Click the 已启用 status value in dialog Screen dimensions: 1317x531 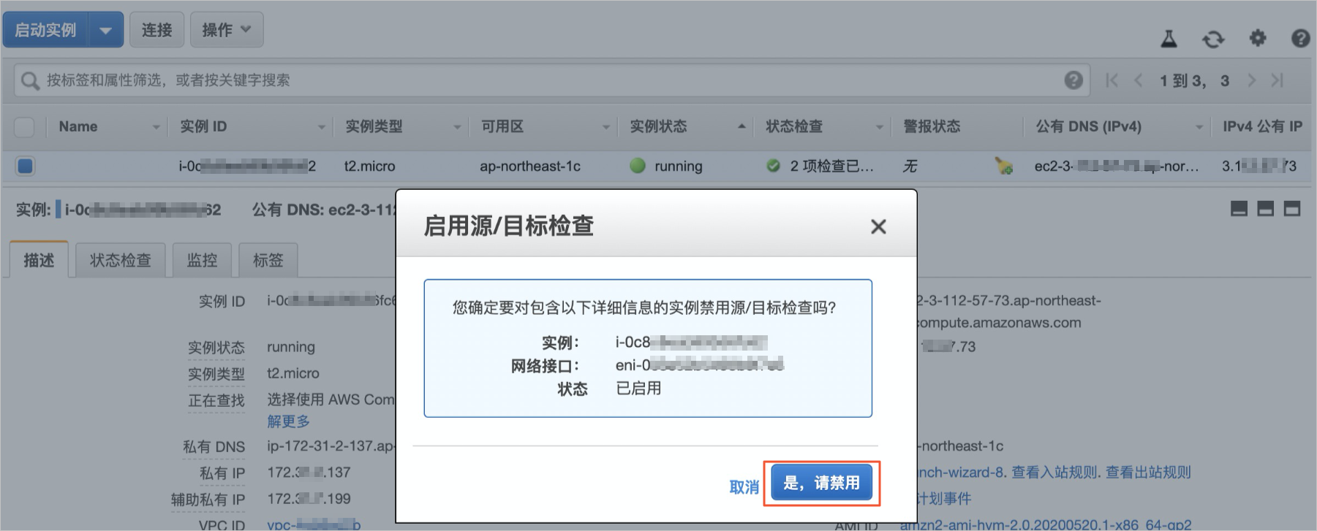point(638,389)
